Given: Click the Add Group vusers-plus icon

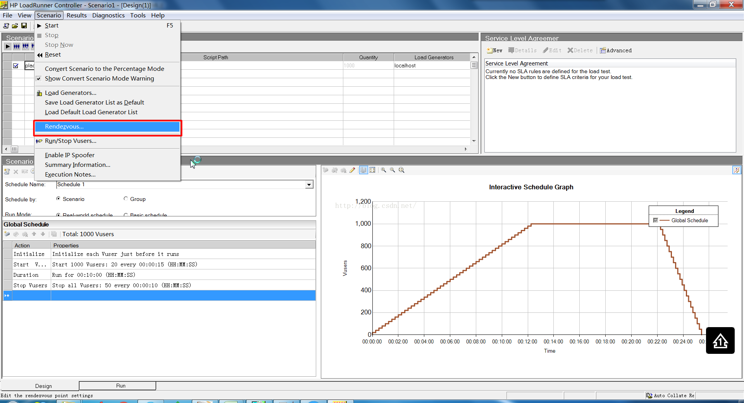Looking at the screenshot, I should pyautogui.click(x=26, y=46).
